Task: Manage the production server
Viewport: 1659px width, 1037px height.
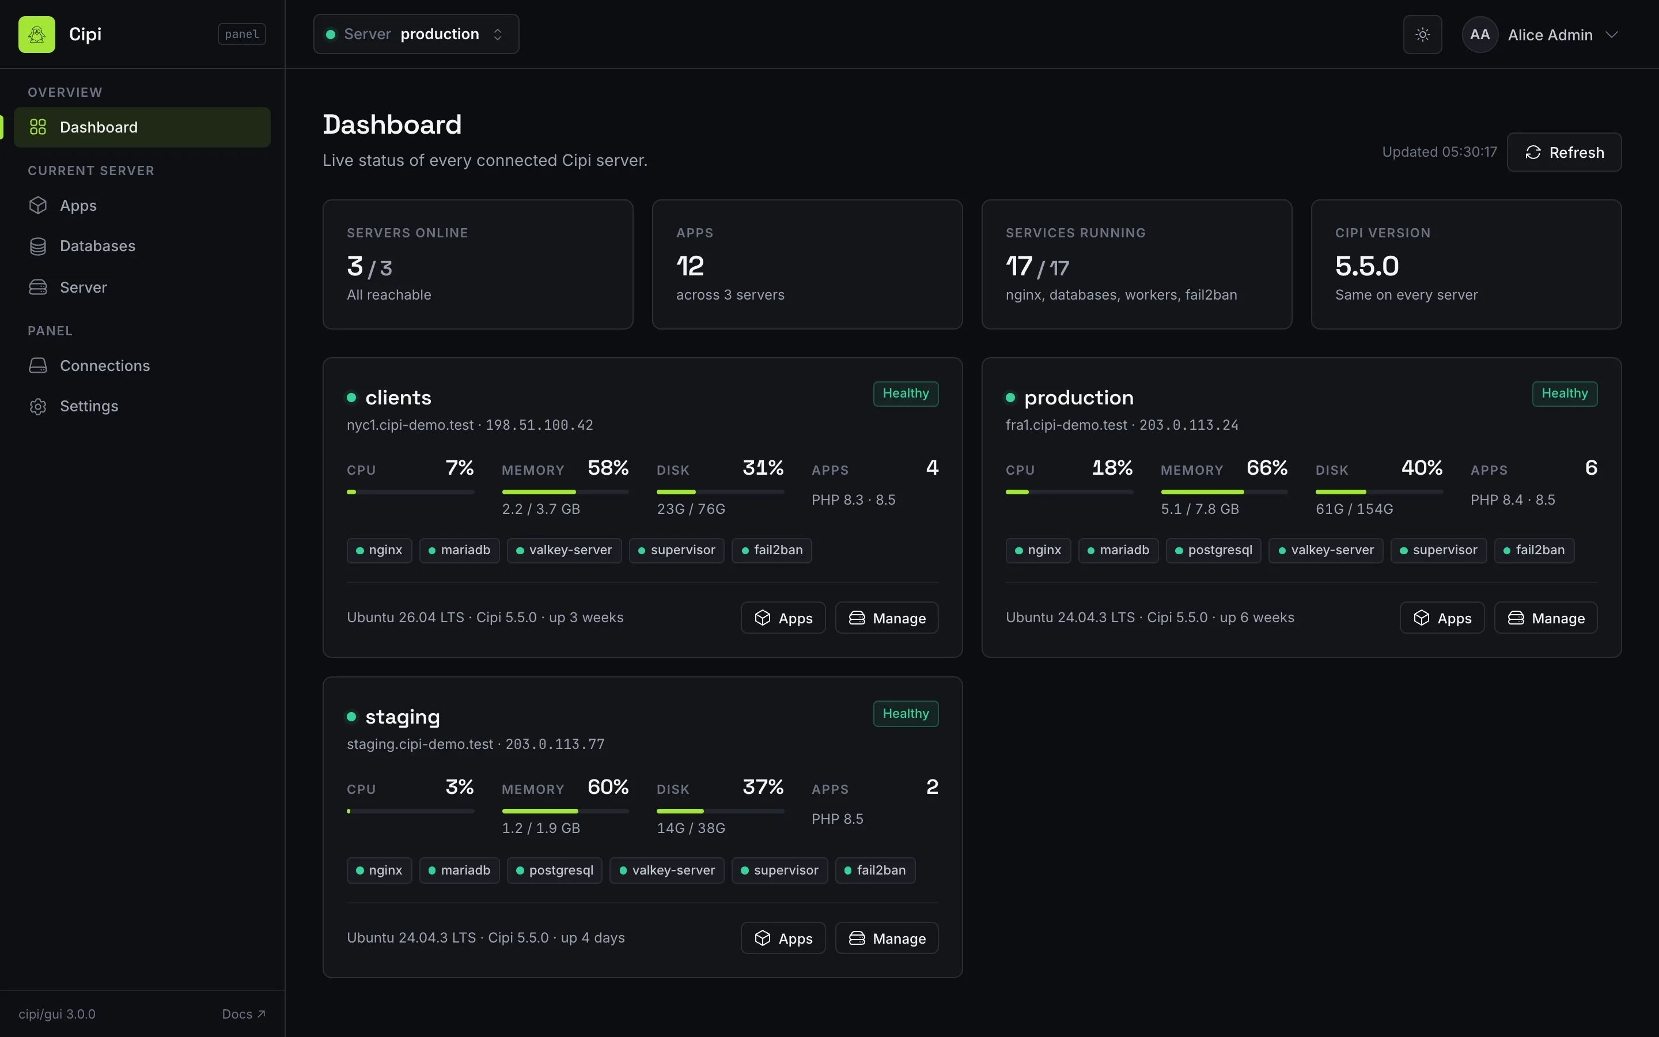Action: point(1545,618)
